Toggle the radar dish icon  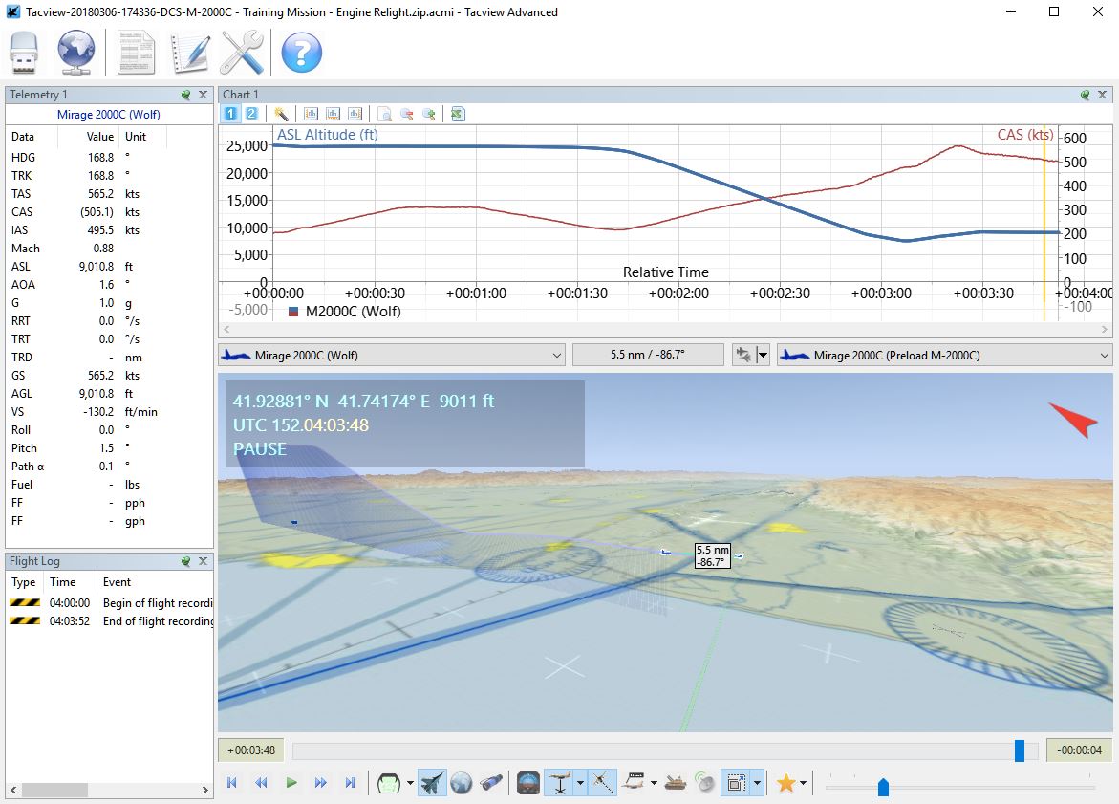tap(705, 783)
